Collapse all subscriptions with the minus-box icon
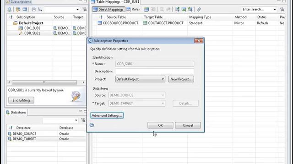Screen dimensions: 293x164 [33, 9]
